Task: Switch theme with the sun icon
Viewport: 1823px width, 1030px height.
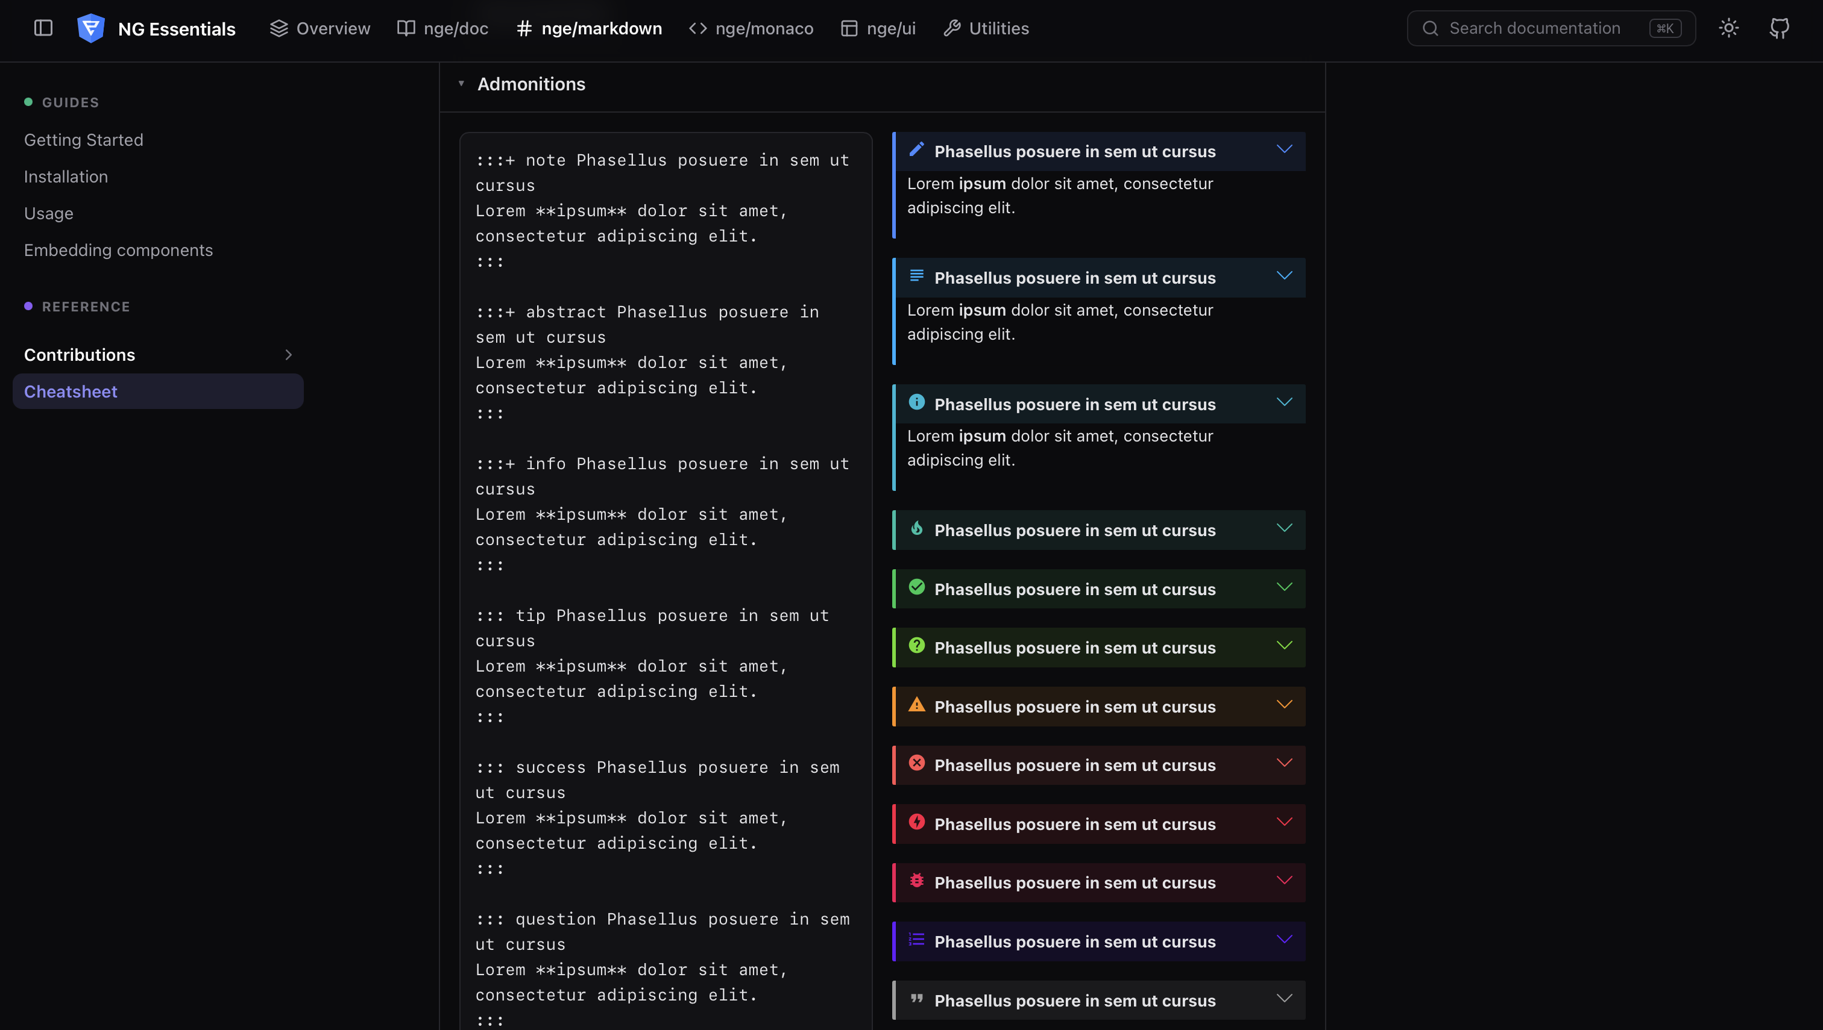Action: click(1728, 28)
